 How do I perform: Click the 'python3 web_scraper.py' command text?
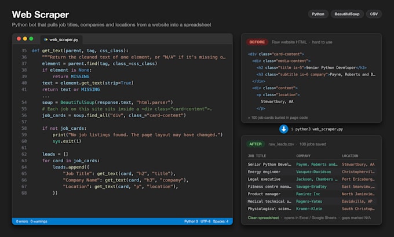(319, 129)
